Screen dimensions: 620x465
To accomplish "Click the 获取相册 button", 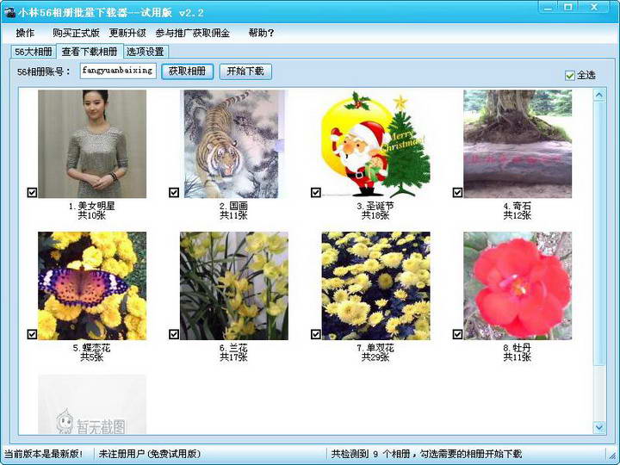I will point(187,71).
